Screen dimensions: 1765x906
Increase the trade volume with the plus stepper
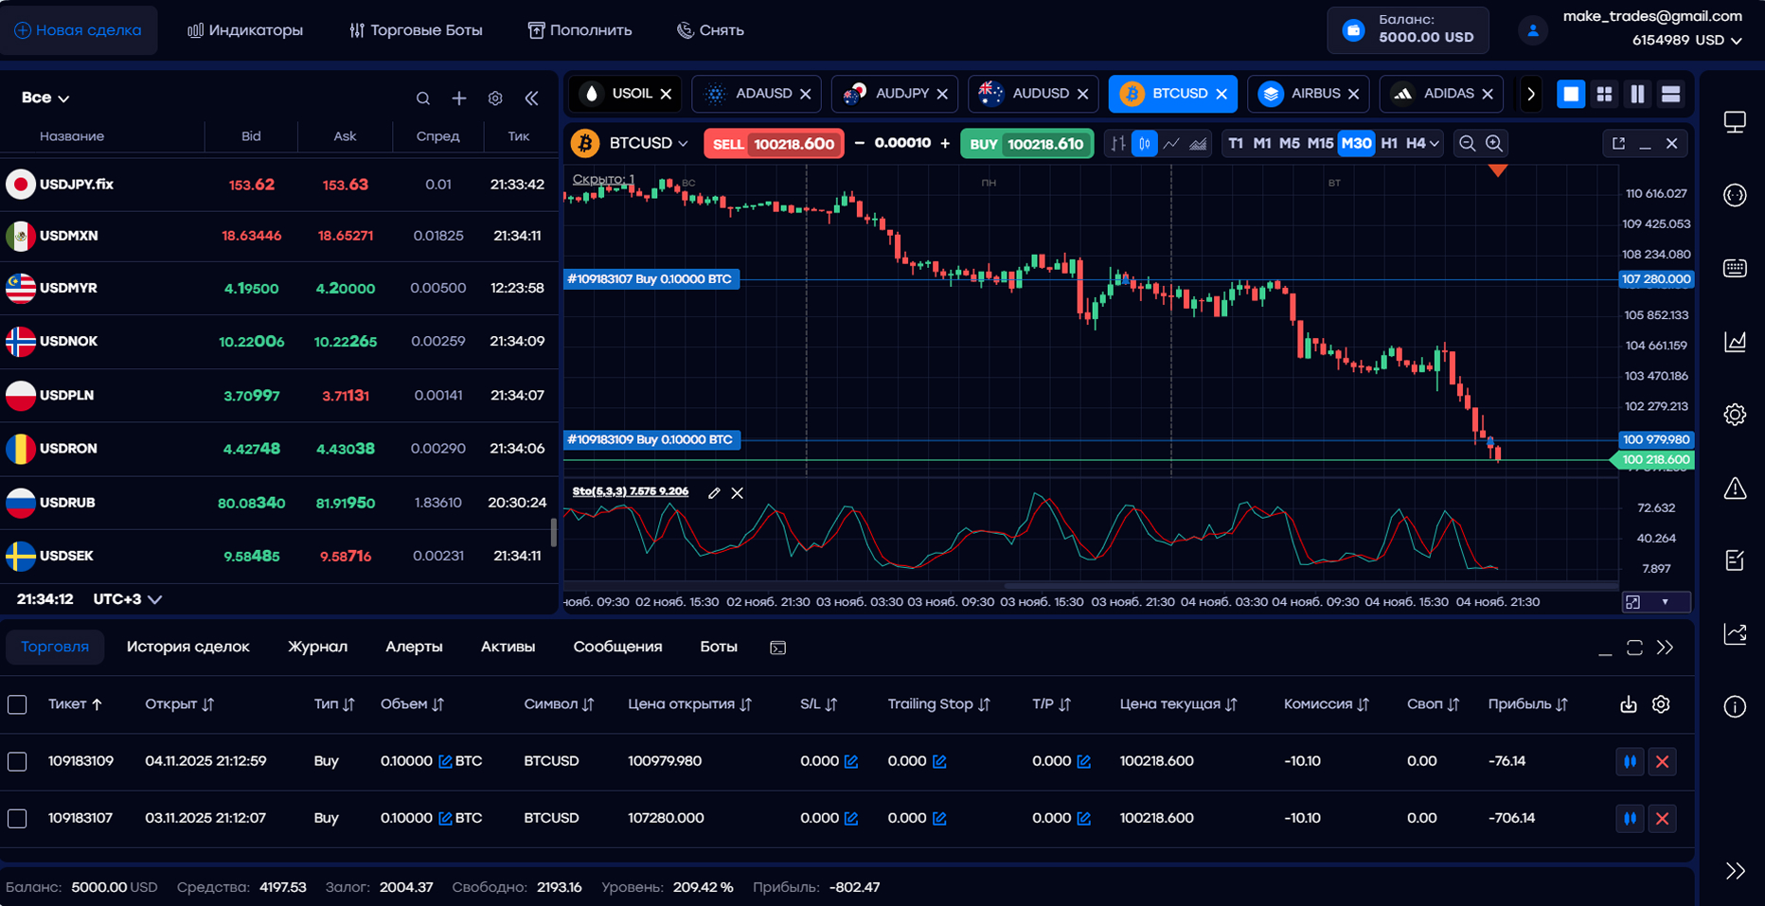click(x=945, y=144)
